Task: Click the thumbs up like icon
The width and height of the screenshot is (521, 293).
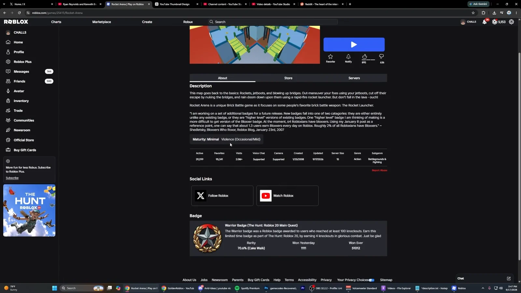Action: tap(364, 57)
